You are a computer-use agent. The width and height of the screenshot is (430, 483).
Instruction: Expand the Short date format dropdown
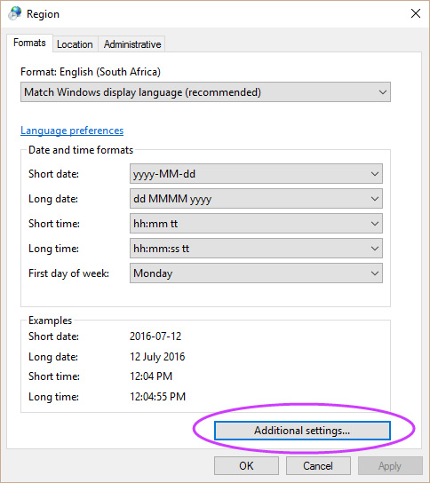coord(256,174)
